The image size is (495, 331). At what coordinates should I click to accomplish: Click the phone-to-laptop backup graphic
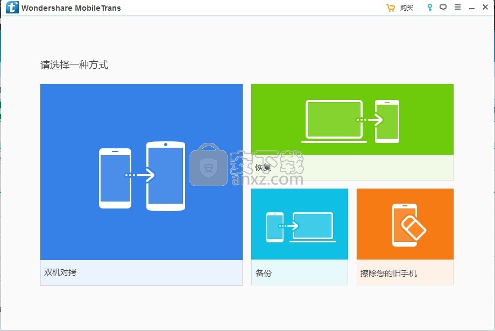tap(300, 226)
